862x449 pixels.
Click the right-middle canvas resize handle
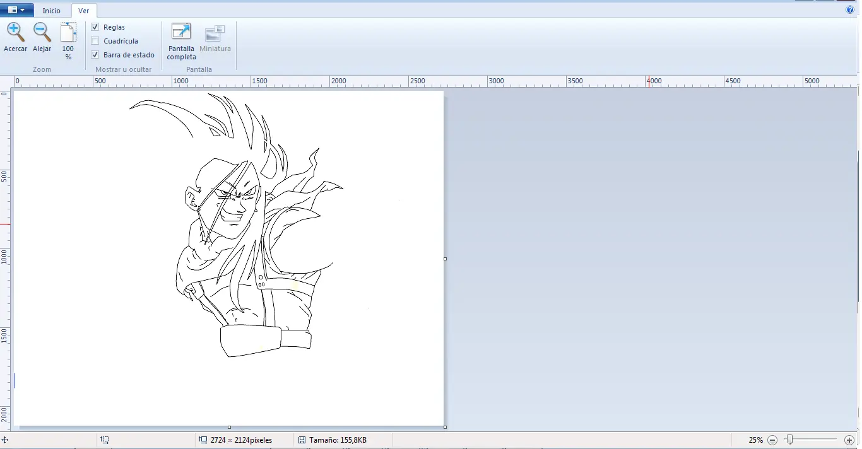tap(446, 259)
